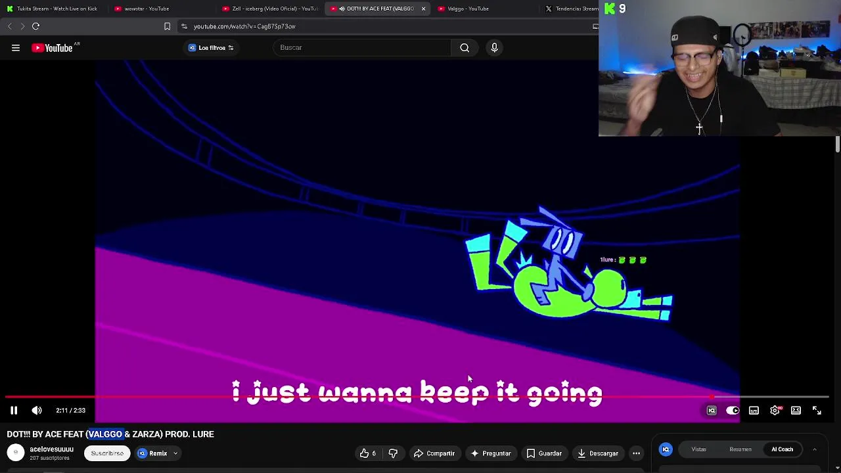Click the IQ logo in side panel
Image resolution: width=841 pixels, height=473 pixels.
[x=666, y=449]
